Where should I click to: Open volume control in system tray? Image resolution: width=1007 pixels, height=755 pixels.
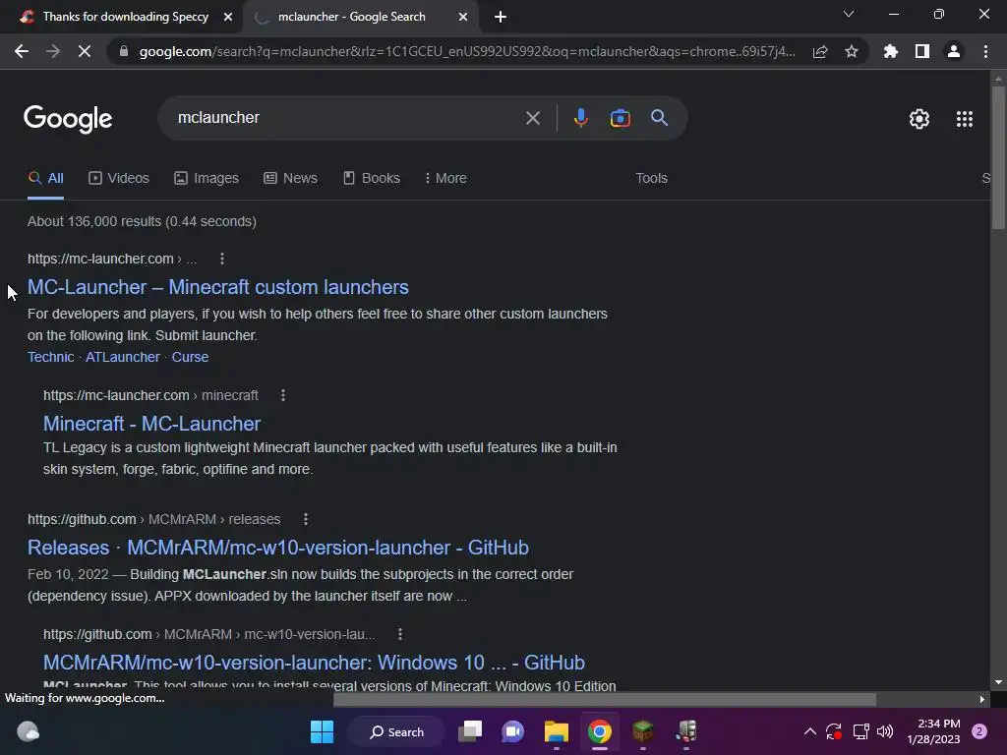coord(885,731)
